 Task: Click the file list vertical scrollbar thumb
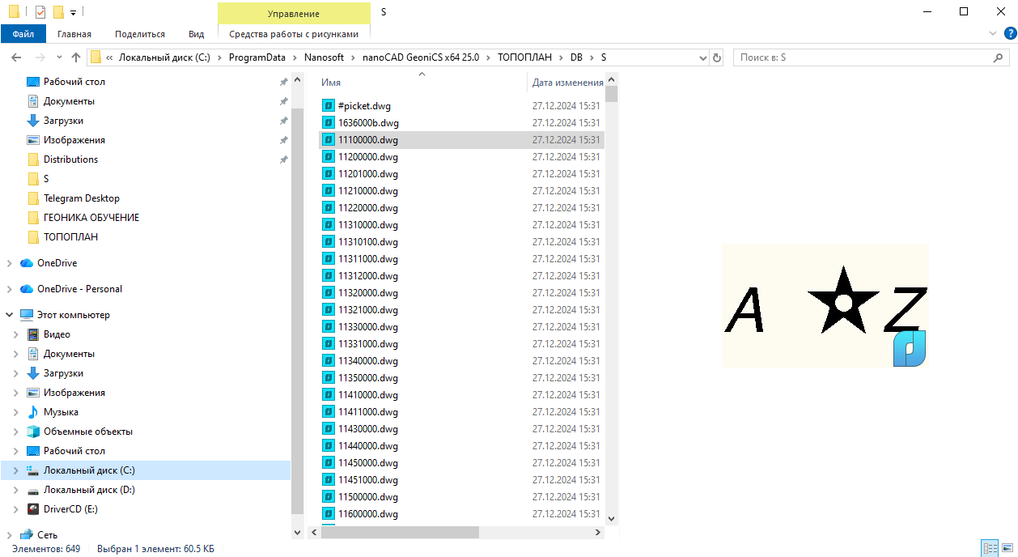(611, 94)
